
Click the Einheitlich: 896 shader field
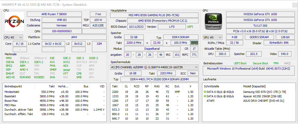(x=279, y=43)
